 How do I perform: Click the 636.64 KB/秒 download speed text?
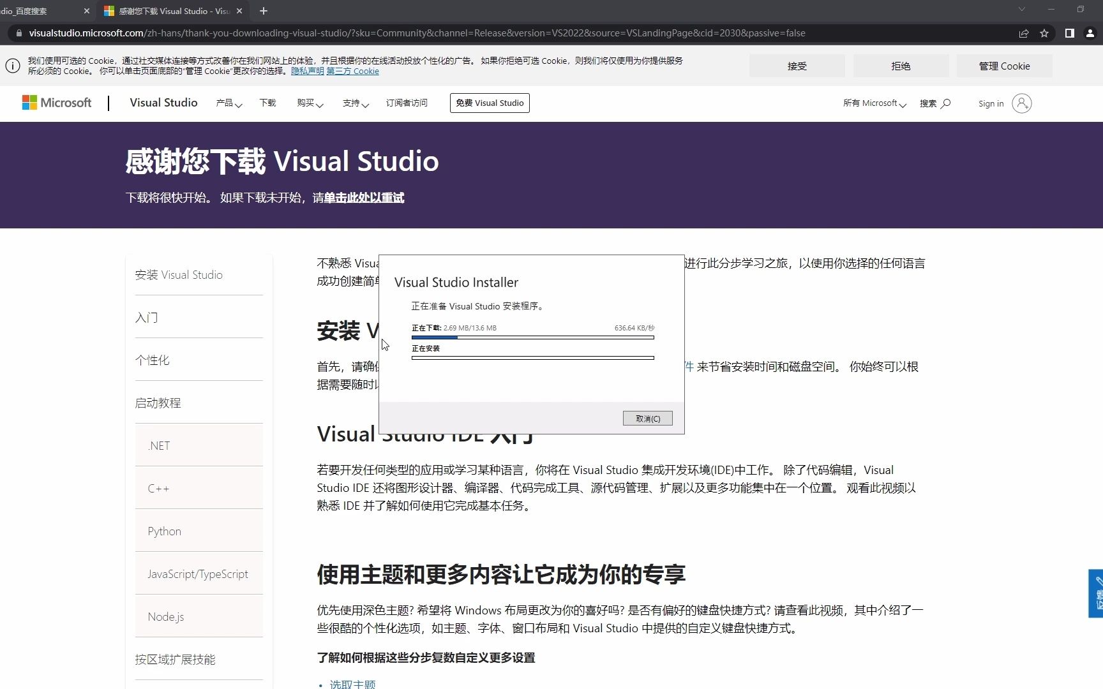(634, 328)
